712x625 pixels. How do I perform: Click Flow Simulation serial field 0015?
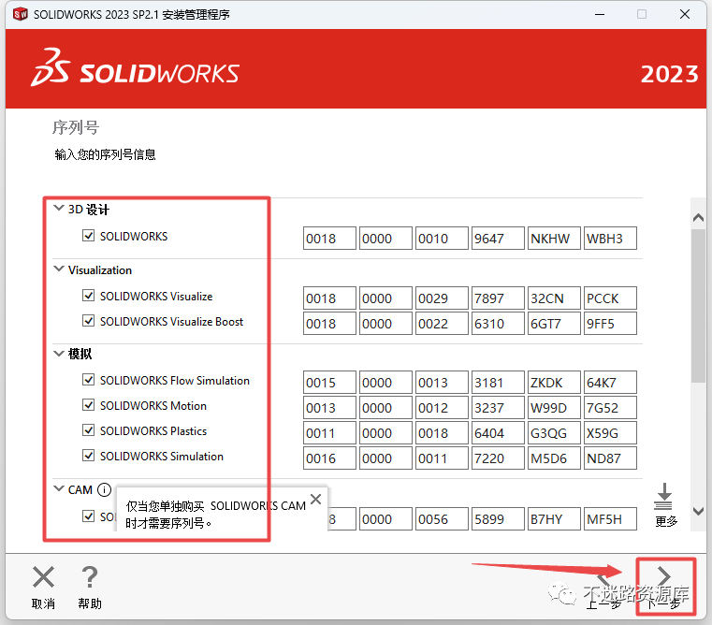(329, 383)
